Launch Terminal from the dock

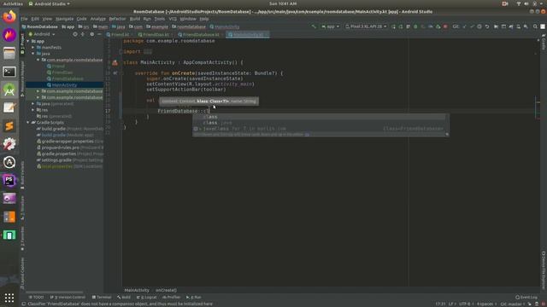(x=9, y=72)
